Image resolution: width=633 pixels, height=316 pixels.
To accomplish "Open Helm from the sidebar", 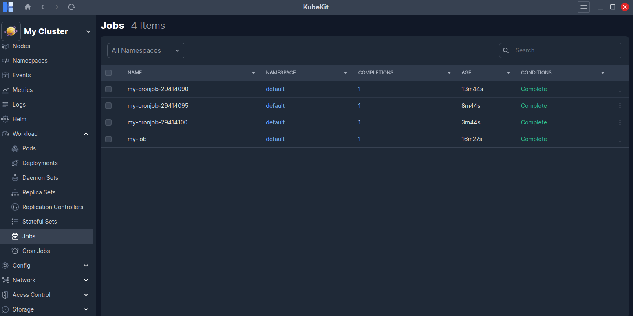I will coord(19,119).
